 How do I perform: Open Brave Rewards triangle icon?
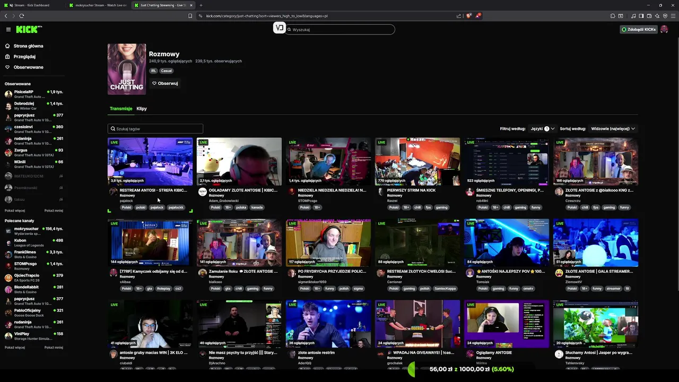478,16
